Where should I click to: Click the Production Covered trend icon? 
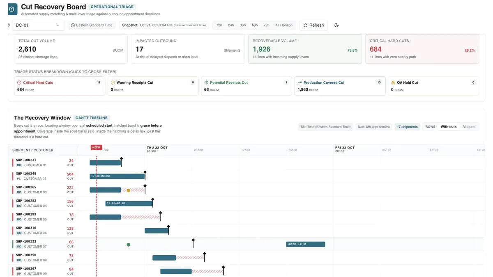299,82
